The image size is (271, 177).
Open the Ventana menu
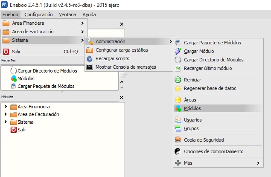click(67, 15)
